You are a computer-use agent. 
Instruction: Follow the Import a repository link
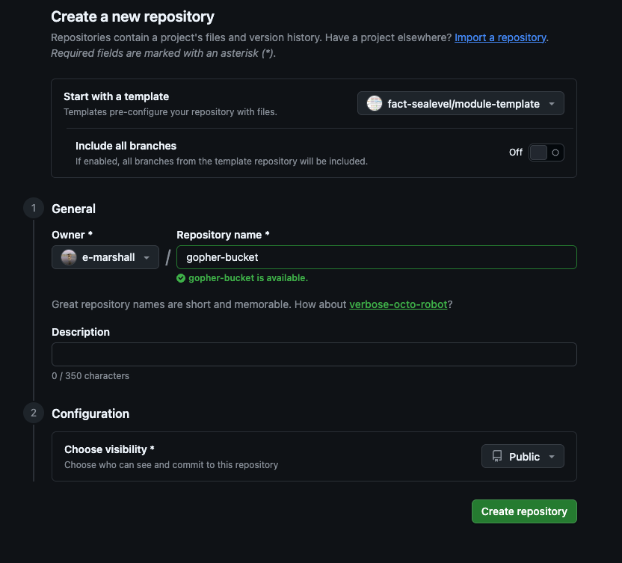pyautogui.click(x=500, y=37)
